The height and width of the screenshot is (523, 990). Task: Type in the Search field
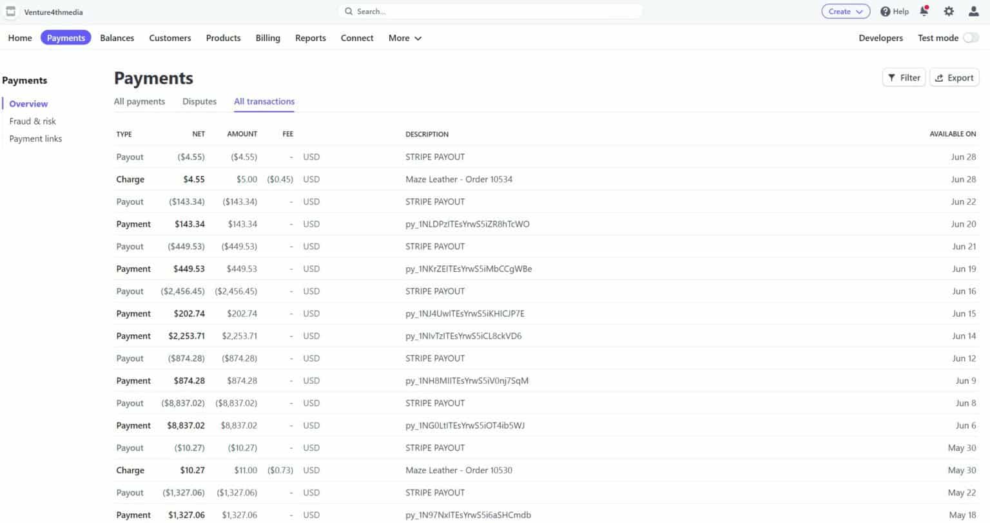click(496, 12)
